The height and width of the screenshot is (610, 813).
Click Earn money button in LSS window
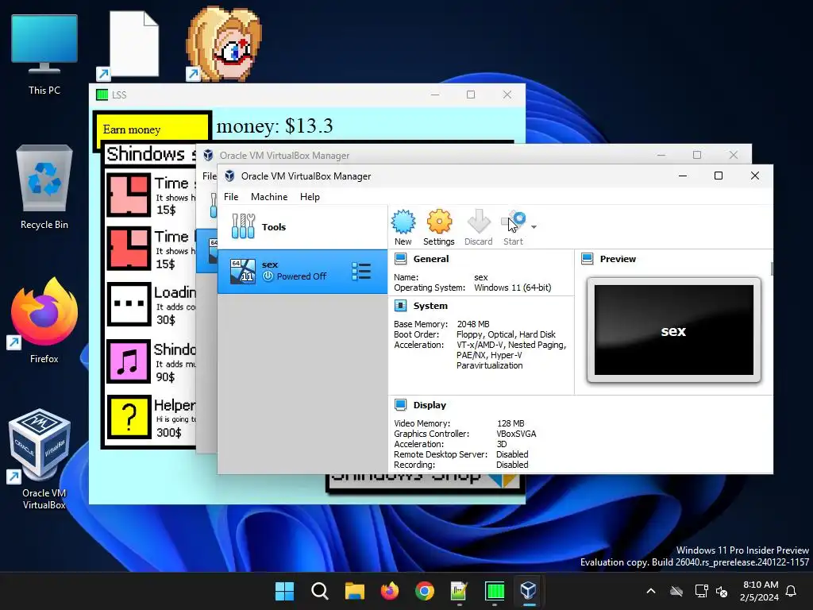(152, 129)
